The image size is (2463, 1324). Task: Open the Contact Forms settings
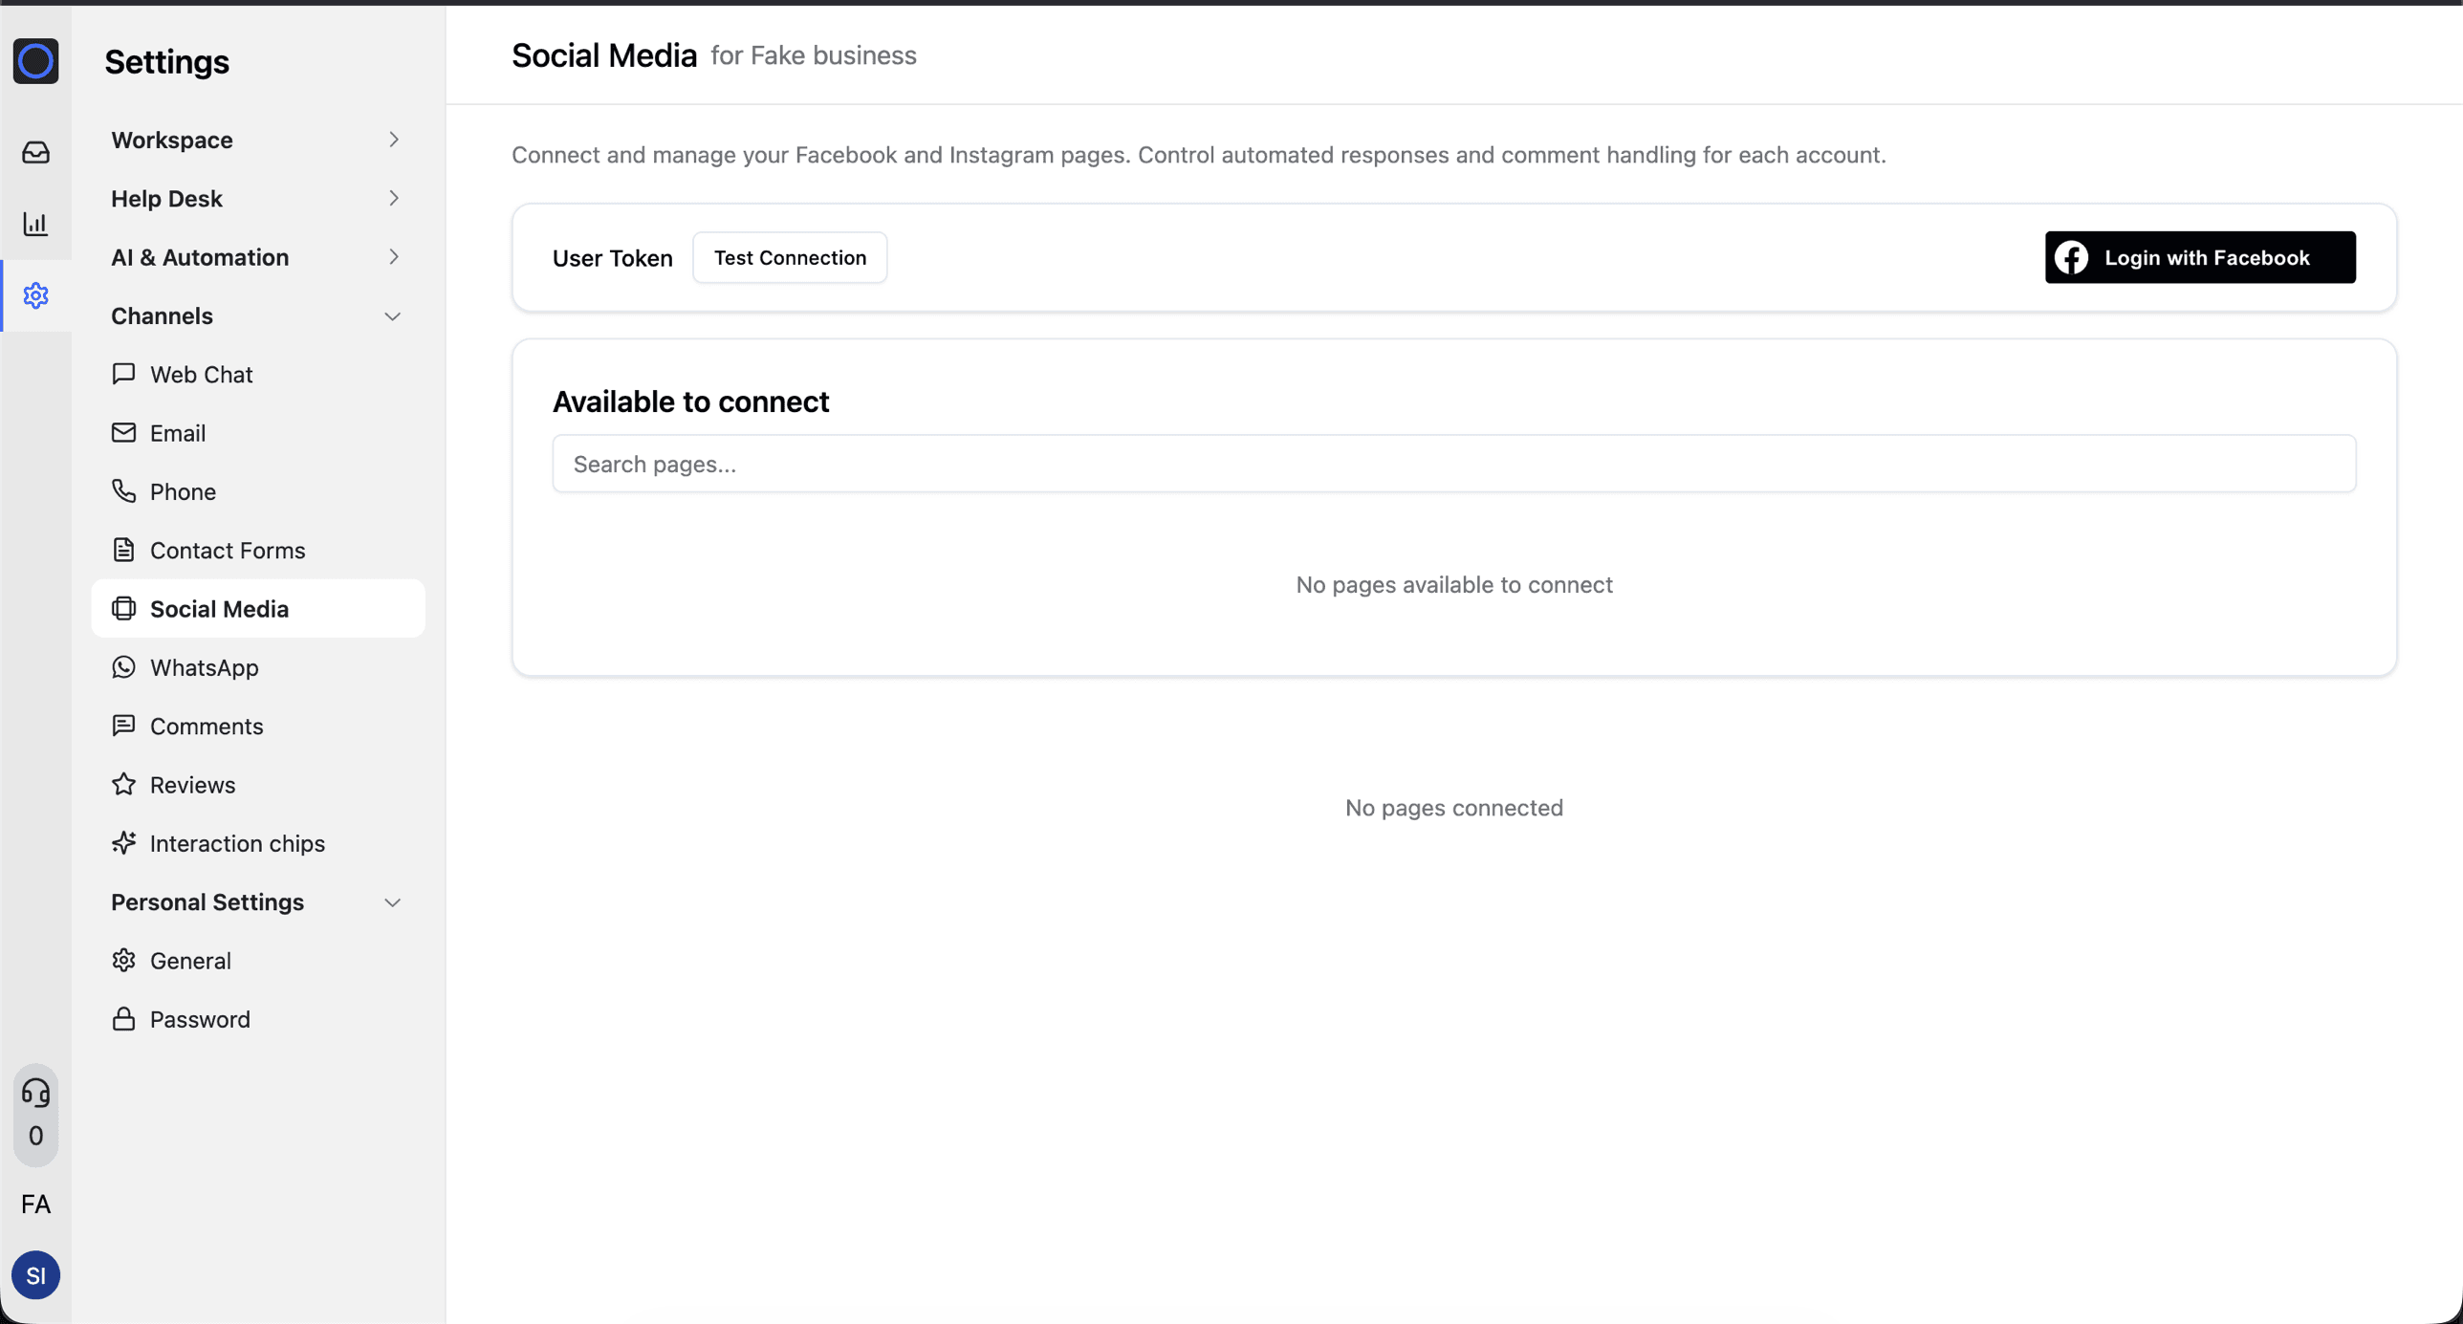228,550
